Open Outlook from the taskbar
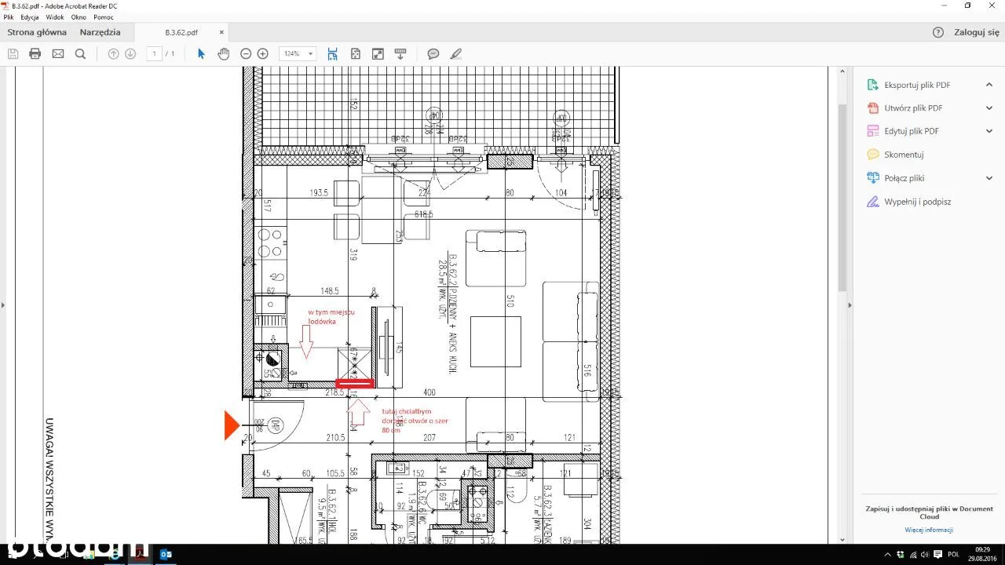 pos(166,554)
